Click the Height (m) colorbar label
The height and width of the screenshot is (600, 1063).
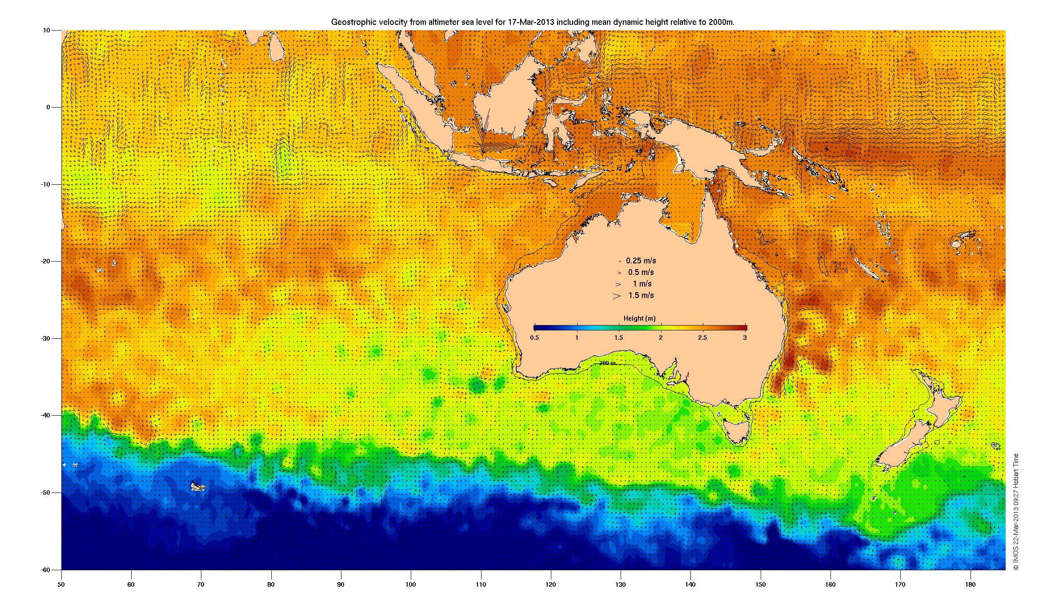[639, 318]
